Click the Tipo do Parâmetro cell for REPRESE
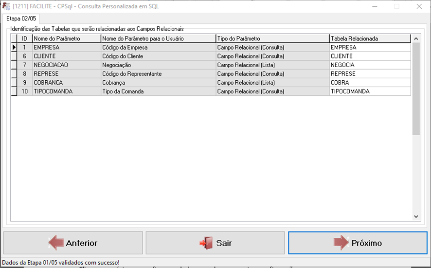The image size is (431, 268). (272, 74)
